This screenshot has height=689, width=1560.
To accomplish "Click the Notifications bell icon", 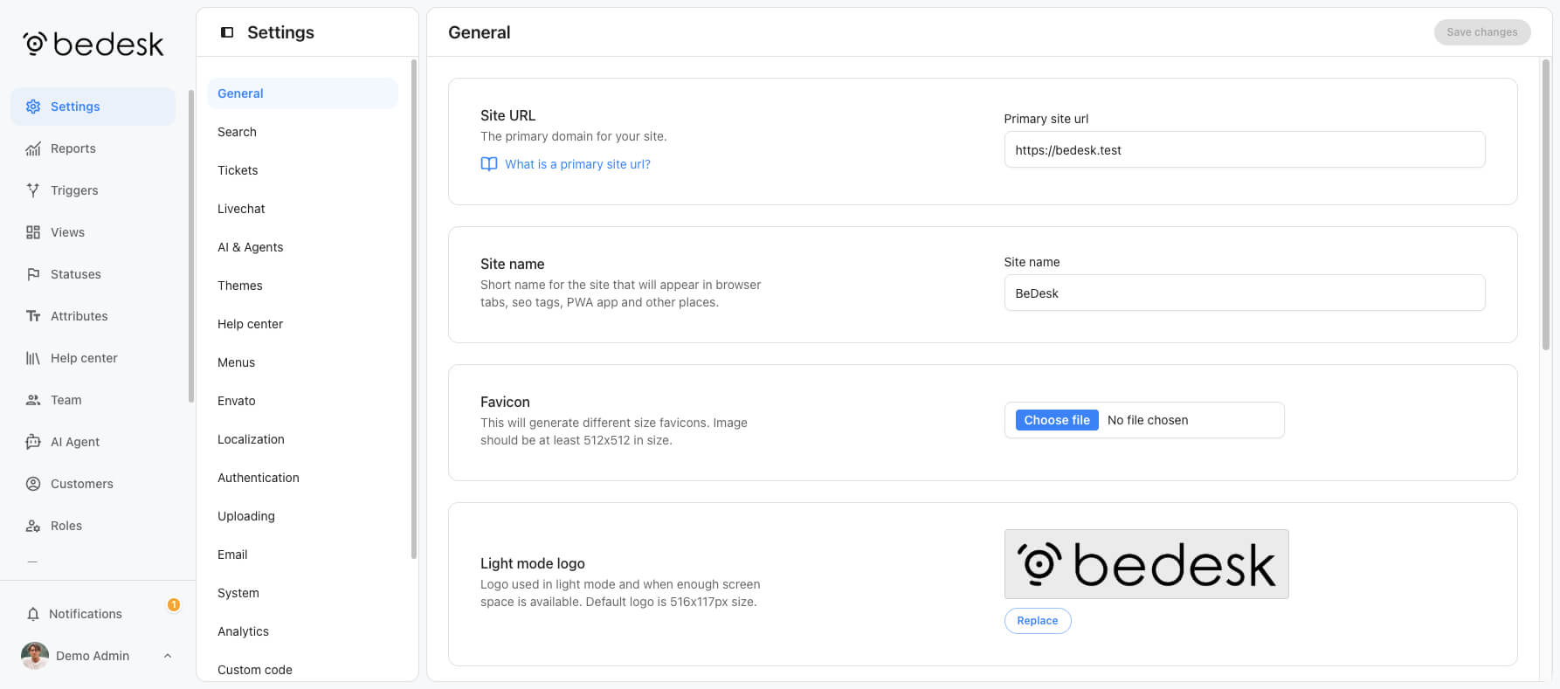I will (x=33, y=614).
